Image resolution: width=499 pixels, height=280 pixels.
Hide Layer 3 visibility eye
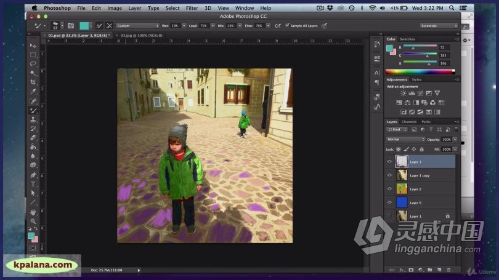point(389,162)
